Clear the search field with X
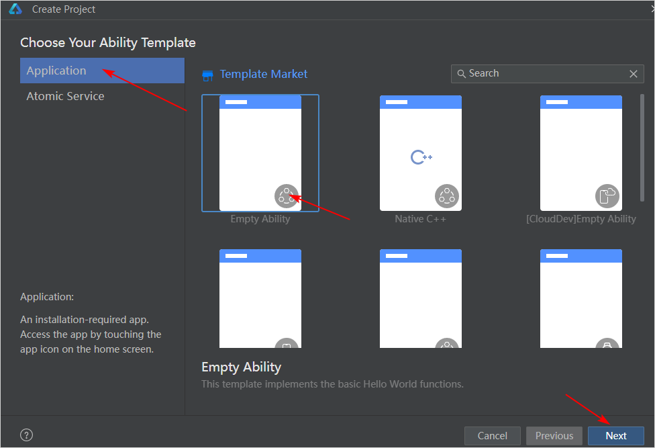The width and height of the screenshot is (655, 448). click(634, 74)
